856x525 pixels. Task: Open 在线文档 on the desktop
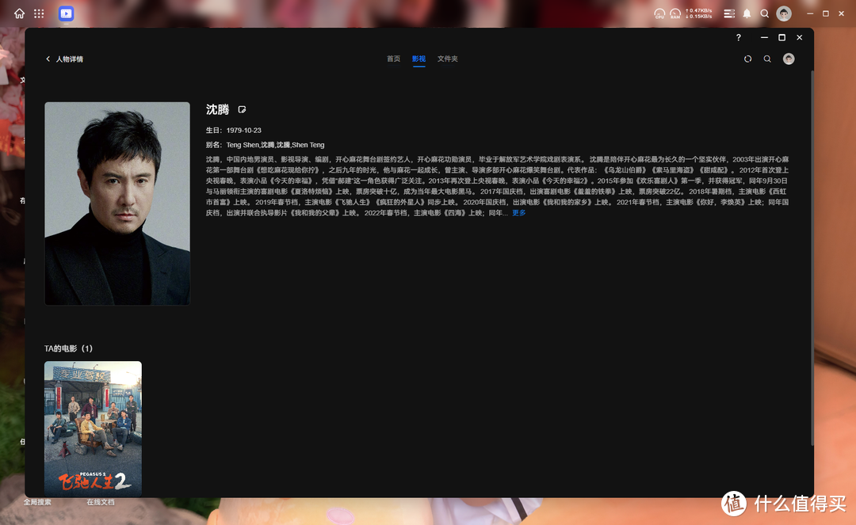coord(101,502)
